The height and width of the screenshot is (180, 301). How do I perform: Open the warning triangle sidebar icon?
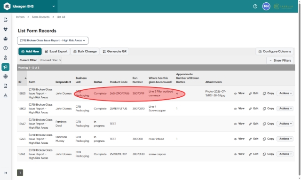pos(6,95)
